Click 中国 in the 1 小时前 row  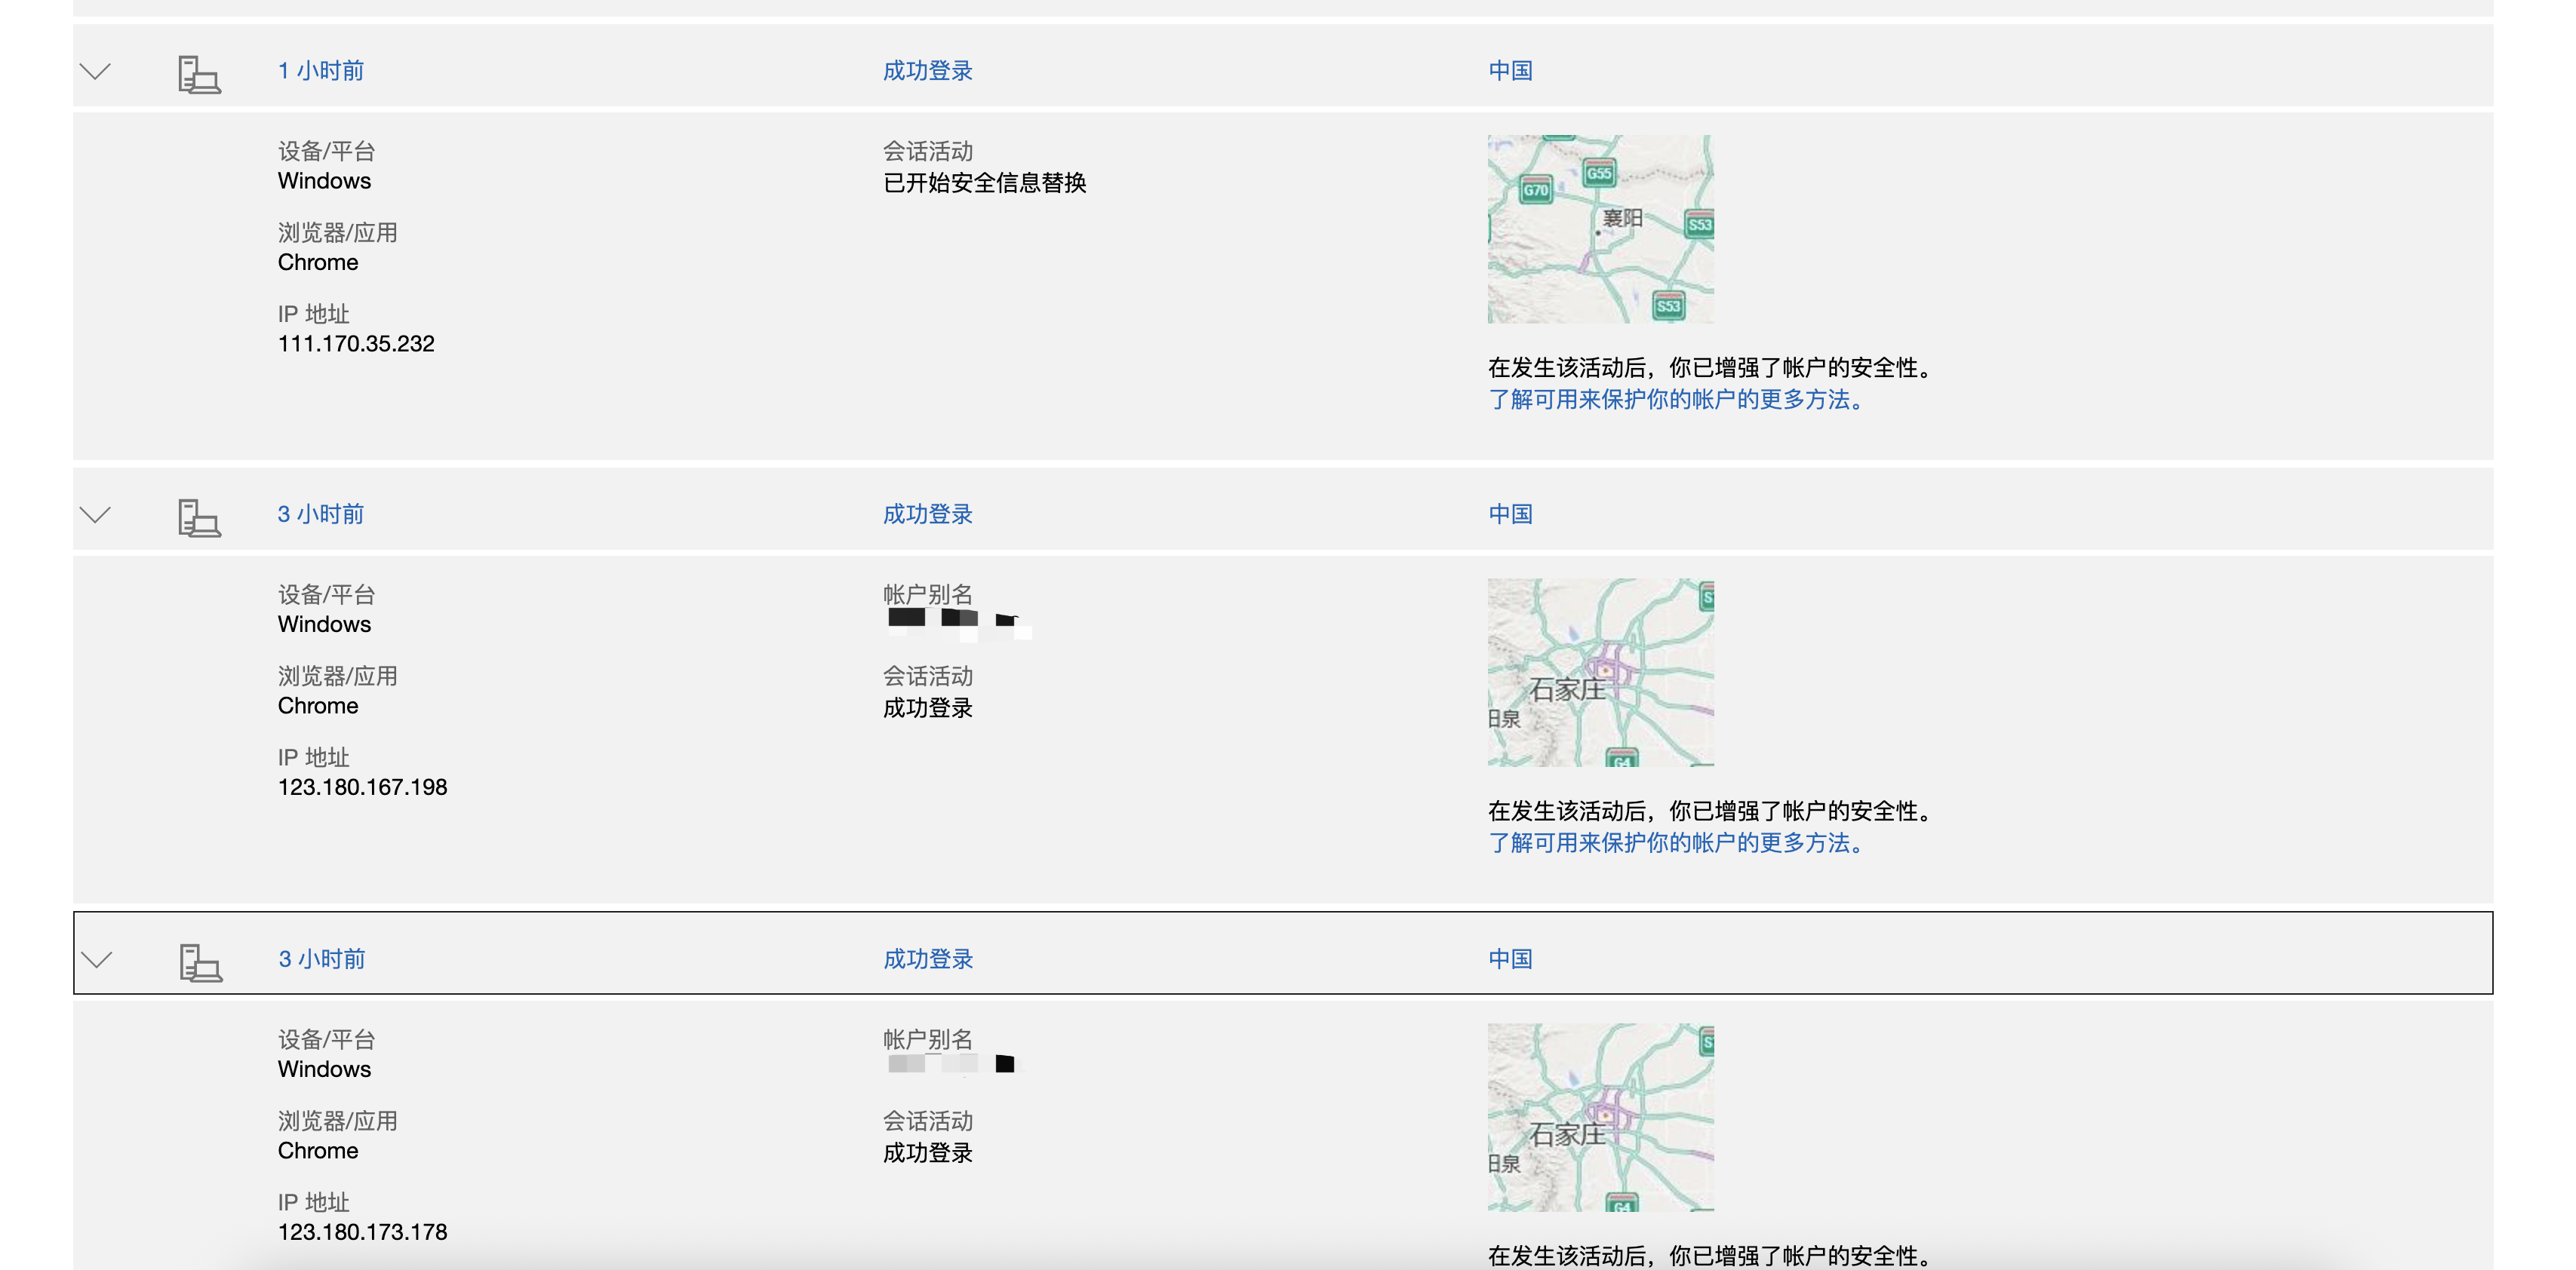[1510, 71]
